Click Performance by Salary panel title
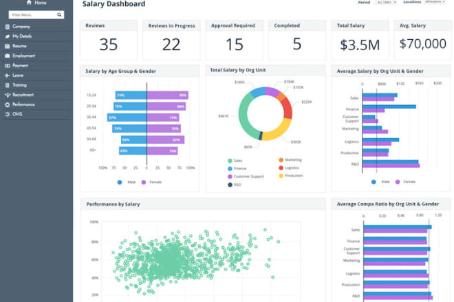Viewport: 454px width, 302px height. pyautogui.click(x=113, y=205)
